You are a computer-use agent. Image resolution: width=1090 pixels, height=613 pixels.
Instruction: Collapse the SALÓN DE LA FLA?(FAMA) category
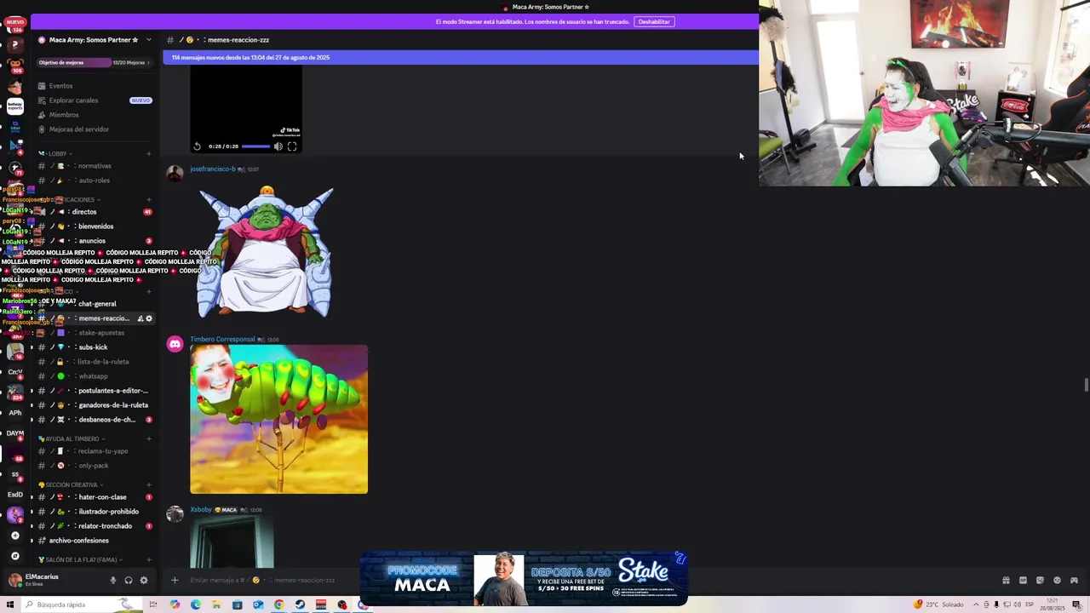coord(81,560)
